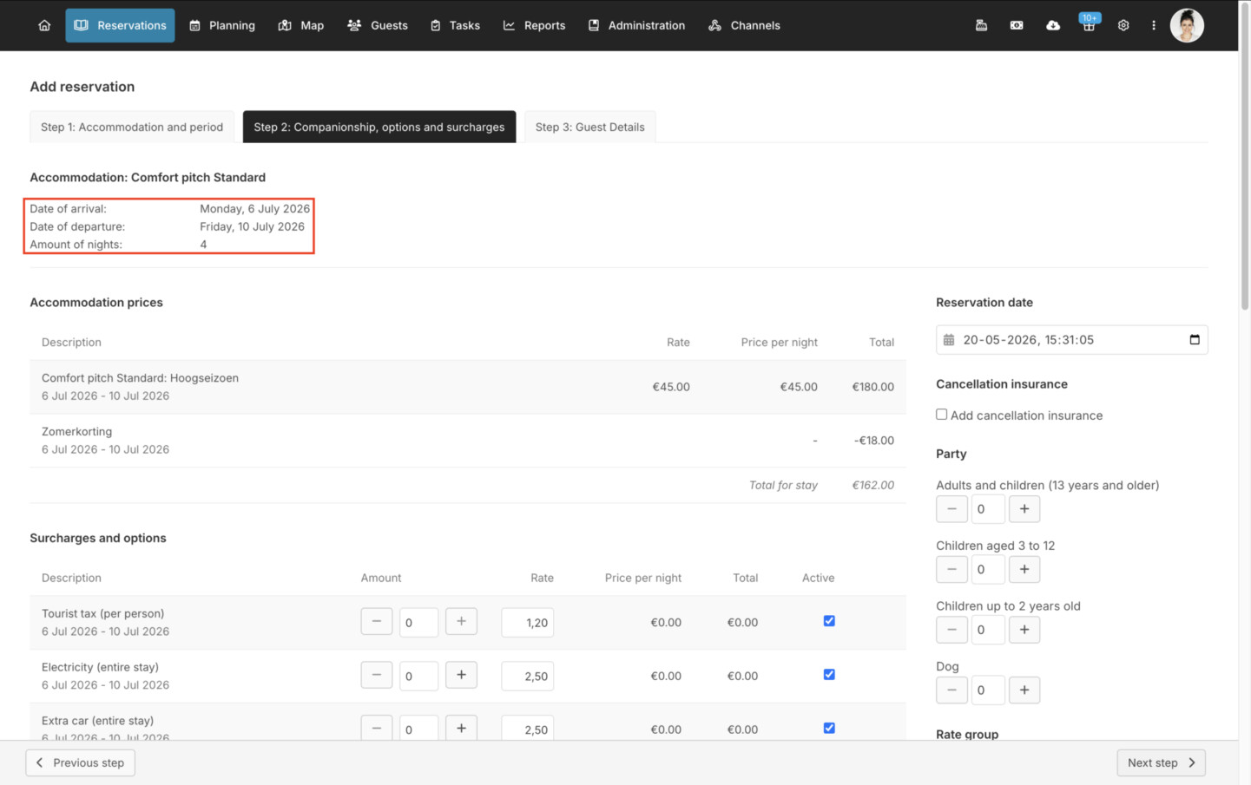
Task: Add a dog with the plus button
Action: [x=1024, y=690]
